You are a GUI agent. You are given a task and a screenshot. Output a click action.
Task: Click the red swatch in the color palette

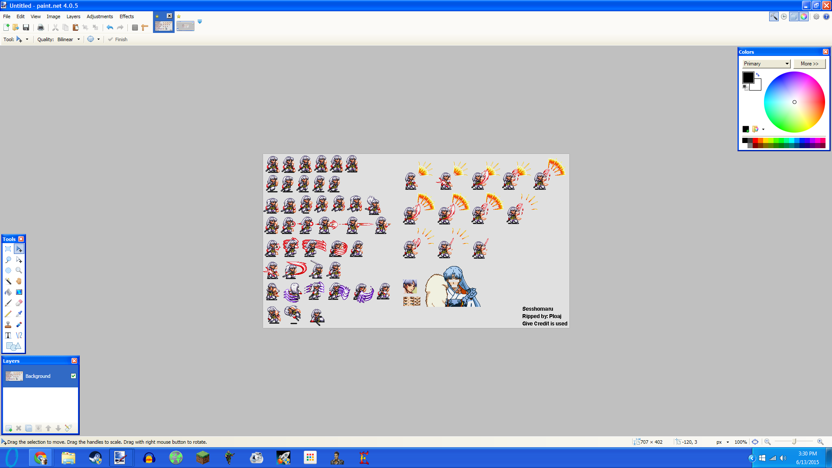tap(755, 140)
